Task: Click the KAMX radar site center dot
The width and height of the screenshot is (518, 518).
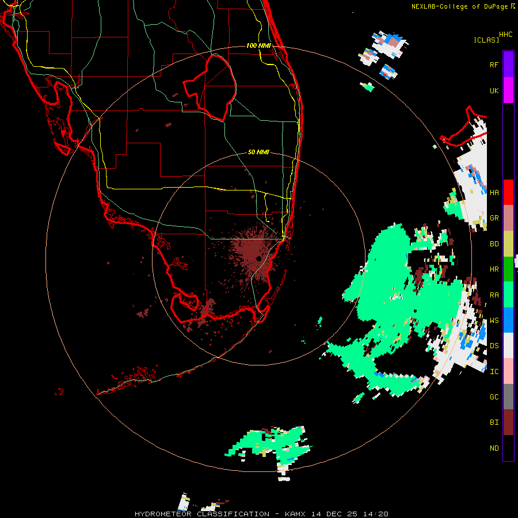Action: click(258, 258)
